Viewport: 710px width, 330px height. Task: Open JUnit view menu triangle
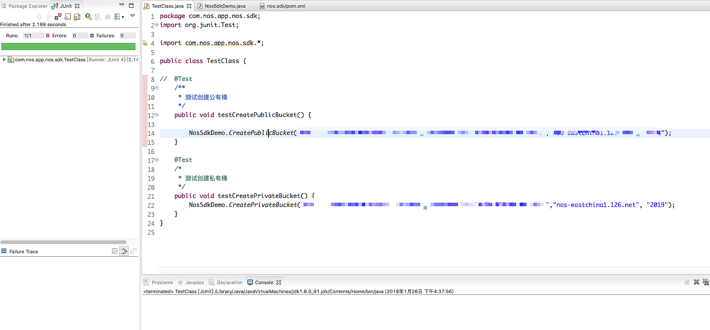132,16
